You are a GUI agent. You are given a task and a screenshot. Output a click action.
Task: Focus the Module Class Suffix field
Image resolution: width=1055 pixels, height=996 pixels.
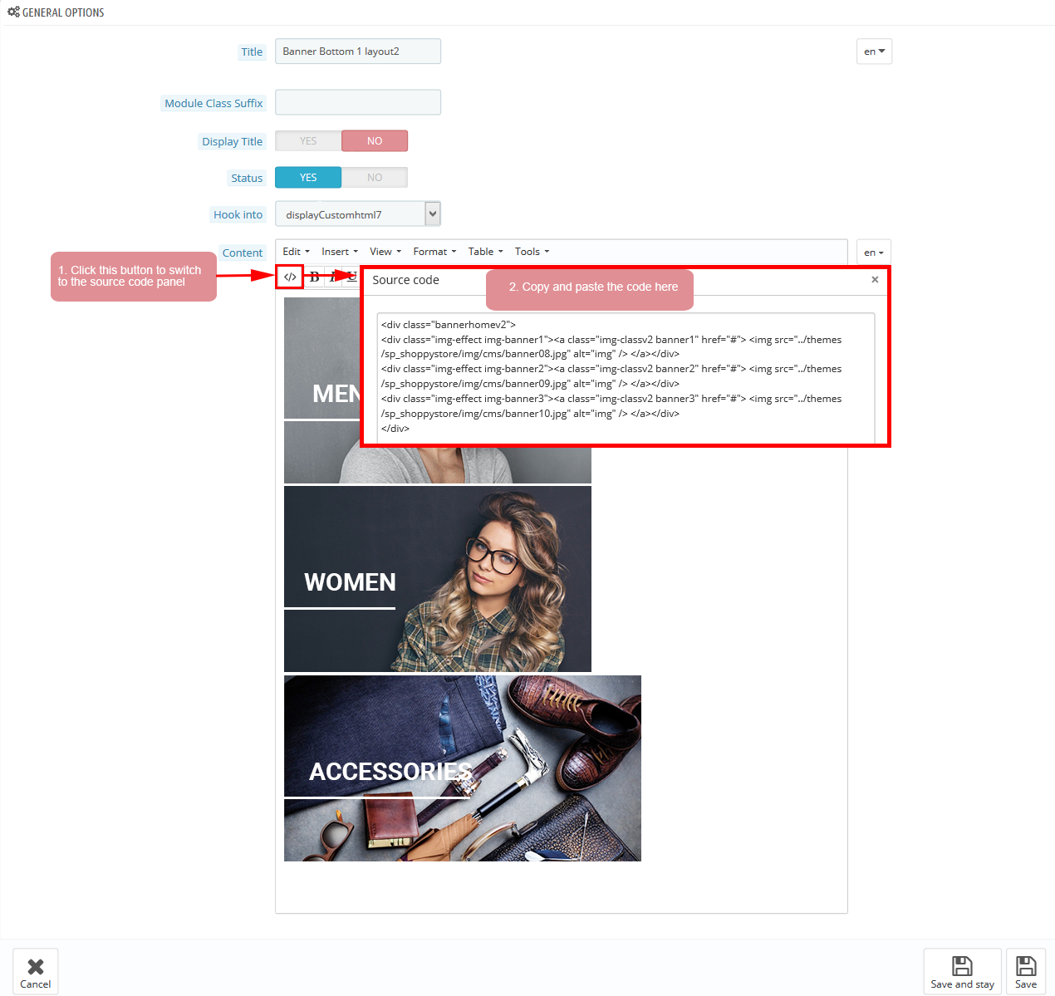358,102
